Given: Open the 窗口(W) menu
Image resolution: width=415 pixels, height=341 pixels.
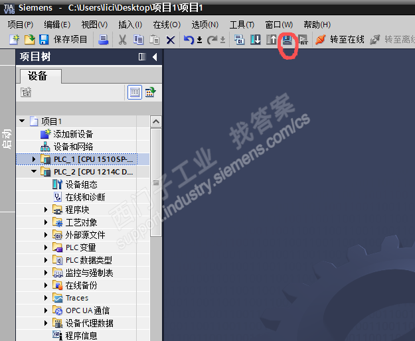Looking at the screenshot, I should 279,25.
